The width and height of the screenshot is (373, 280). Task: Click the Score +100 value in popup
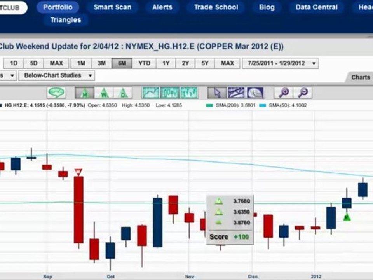[x=241, y=237]
